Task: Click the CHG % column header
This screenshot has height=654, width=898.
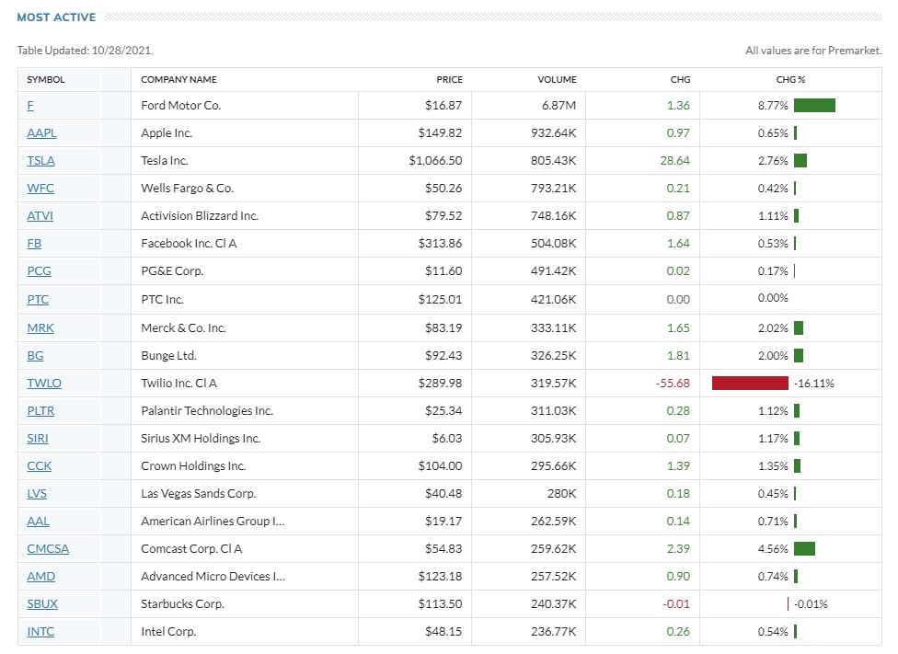Action: coord(790,80)
